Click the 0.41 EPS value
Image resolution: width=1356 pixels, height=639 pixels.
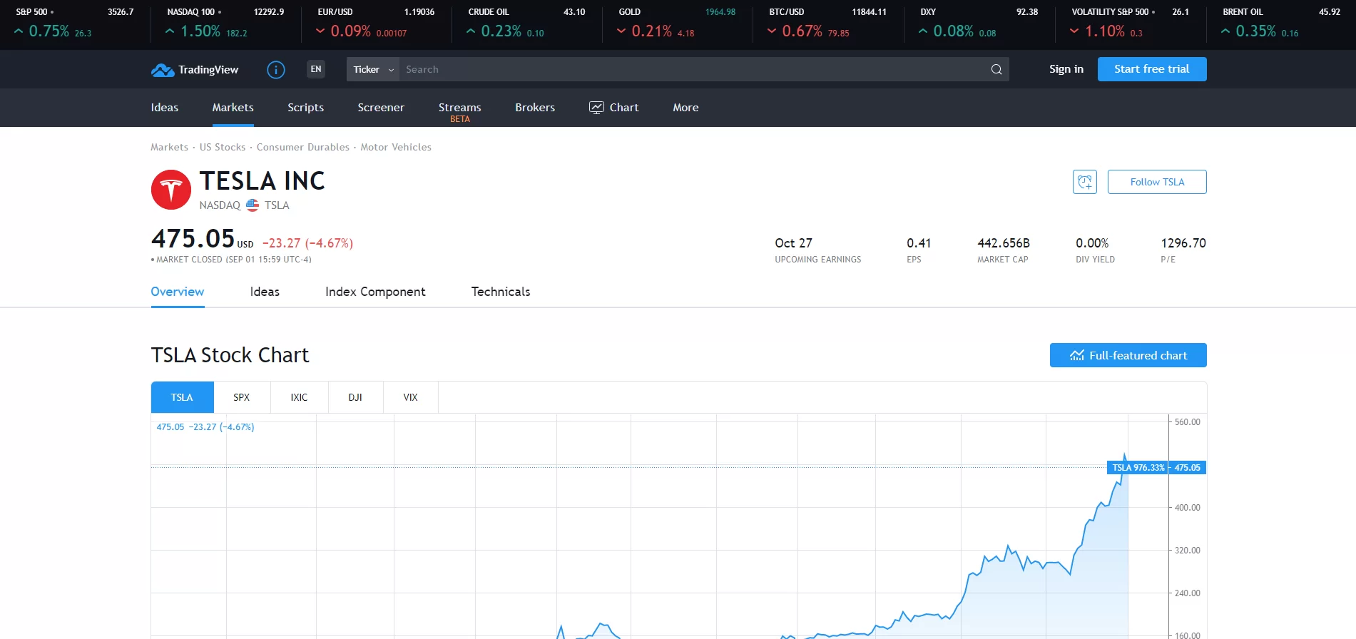click(919, 243)
